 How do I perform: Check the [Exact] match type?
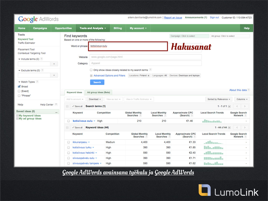click(19, 91)
